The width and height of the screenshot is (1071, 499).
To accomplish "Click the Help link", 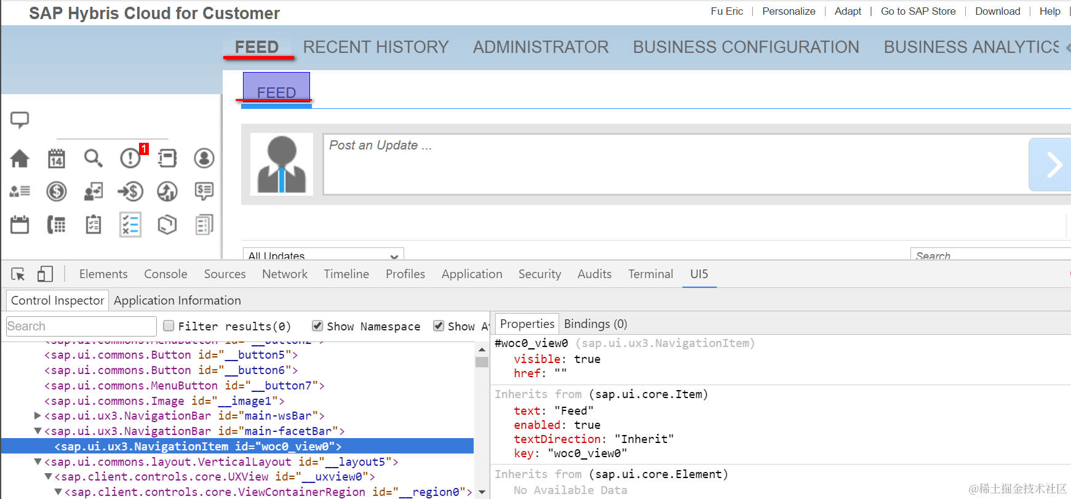I will pyautogui.click(x=1050, y=11).
